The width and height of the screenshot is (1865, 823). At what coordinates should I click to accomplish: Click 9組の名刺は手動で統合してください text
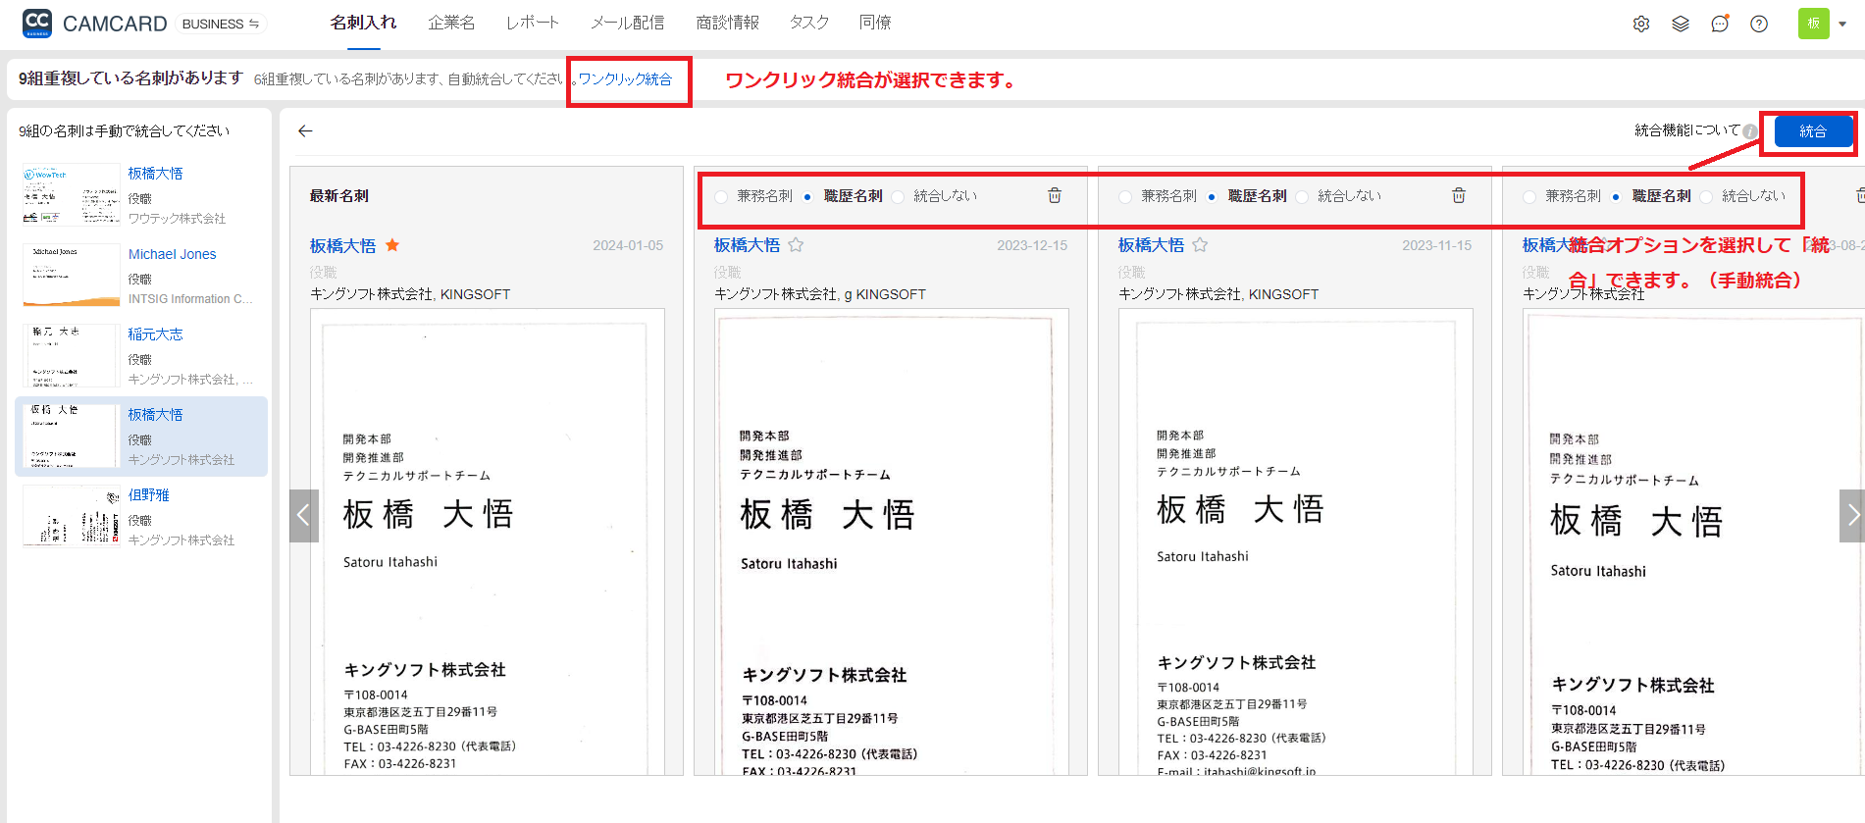125,130
